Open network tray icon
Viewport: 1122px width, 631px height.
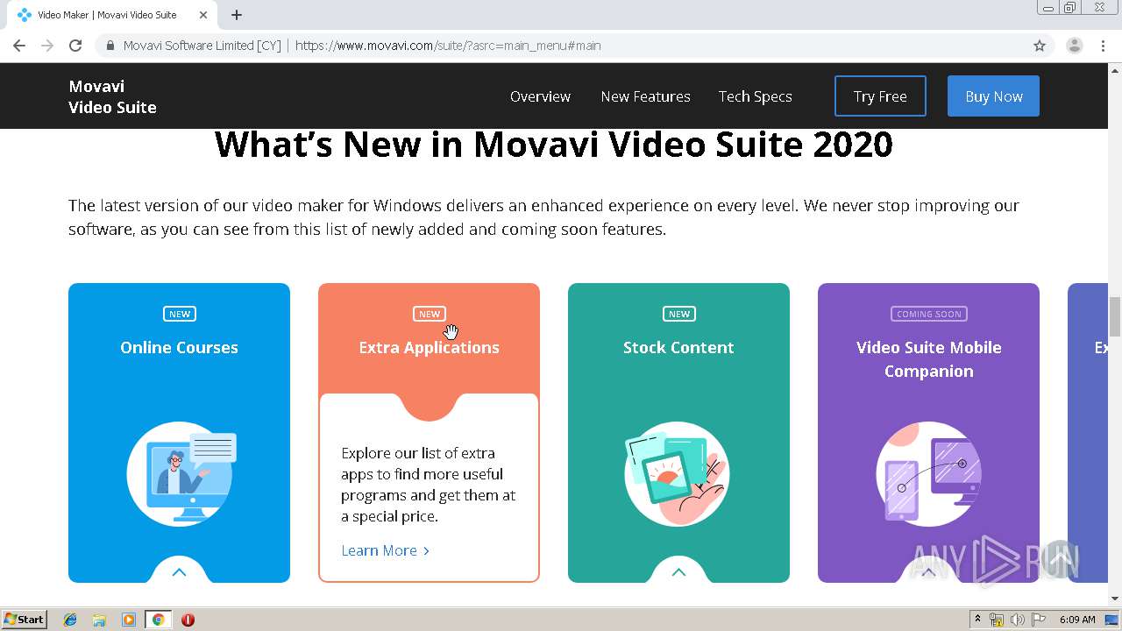tap(997, 620)
